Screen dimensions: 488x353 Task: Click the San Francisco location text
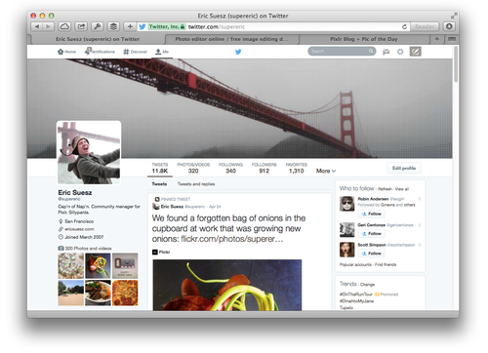click(79, 221)
